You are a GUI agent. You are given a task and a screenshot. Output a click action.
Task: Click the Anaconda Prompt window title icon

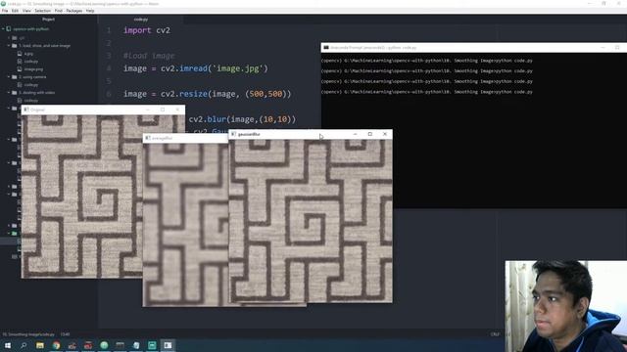326,48
